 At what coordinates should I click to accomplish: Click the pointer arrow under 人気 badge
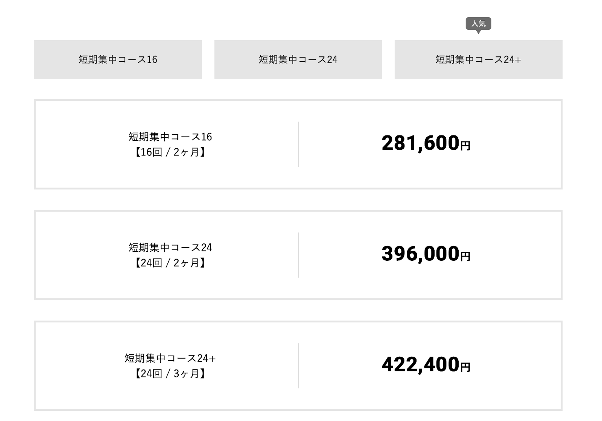[478, 32]
